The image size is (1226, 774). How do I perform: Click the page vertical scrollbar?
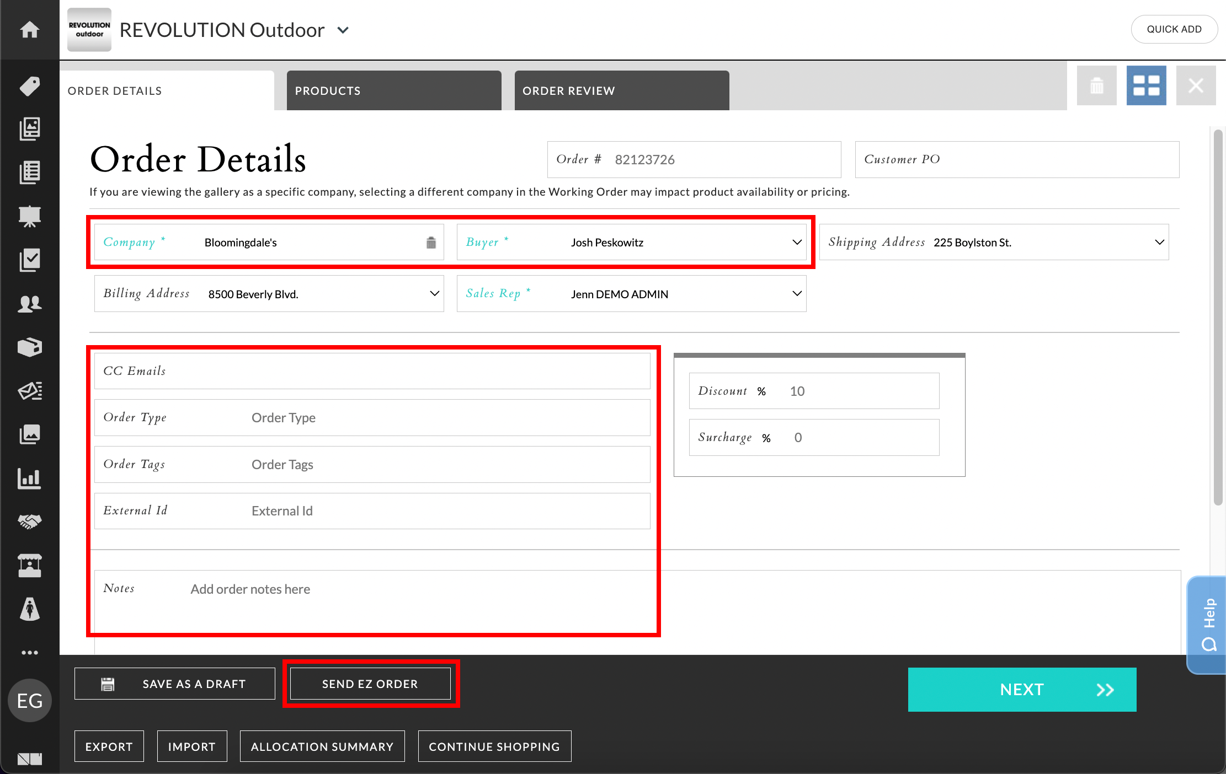tap(1219, 317)
